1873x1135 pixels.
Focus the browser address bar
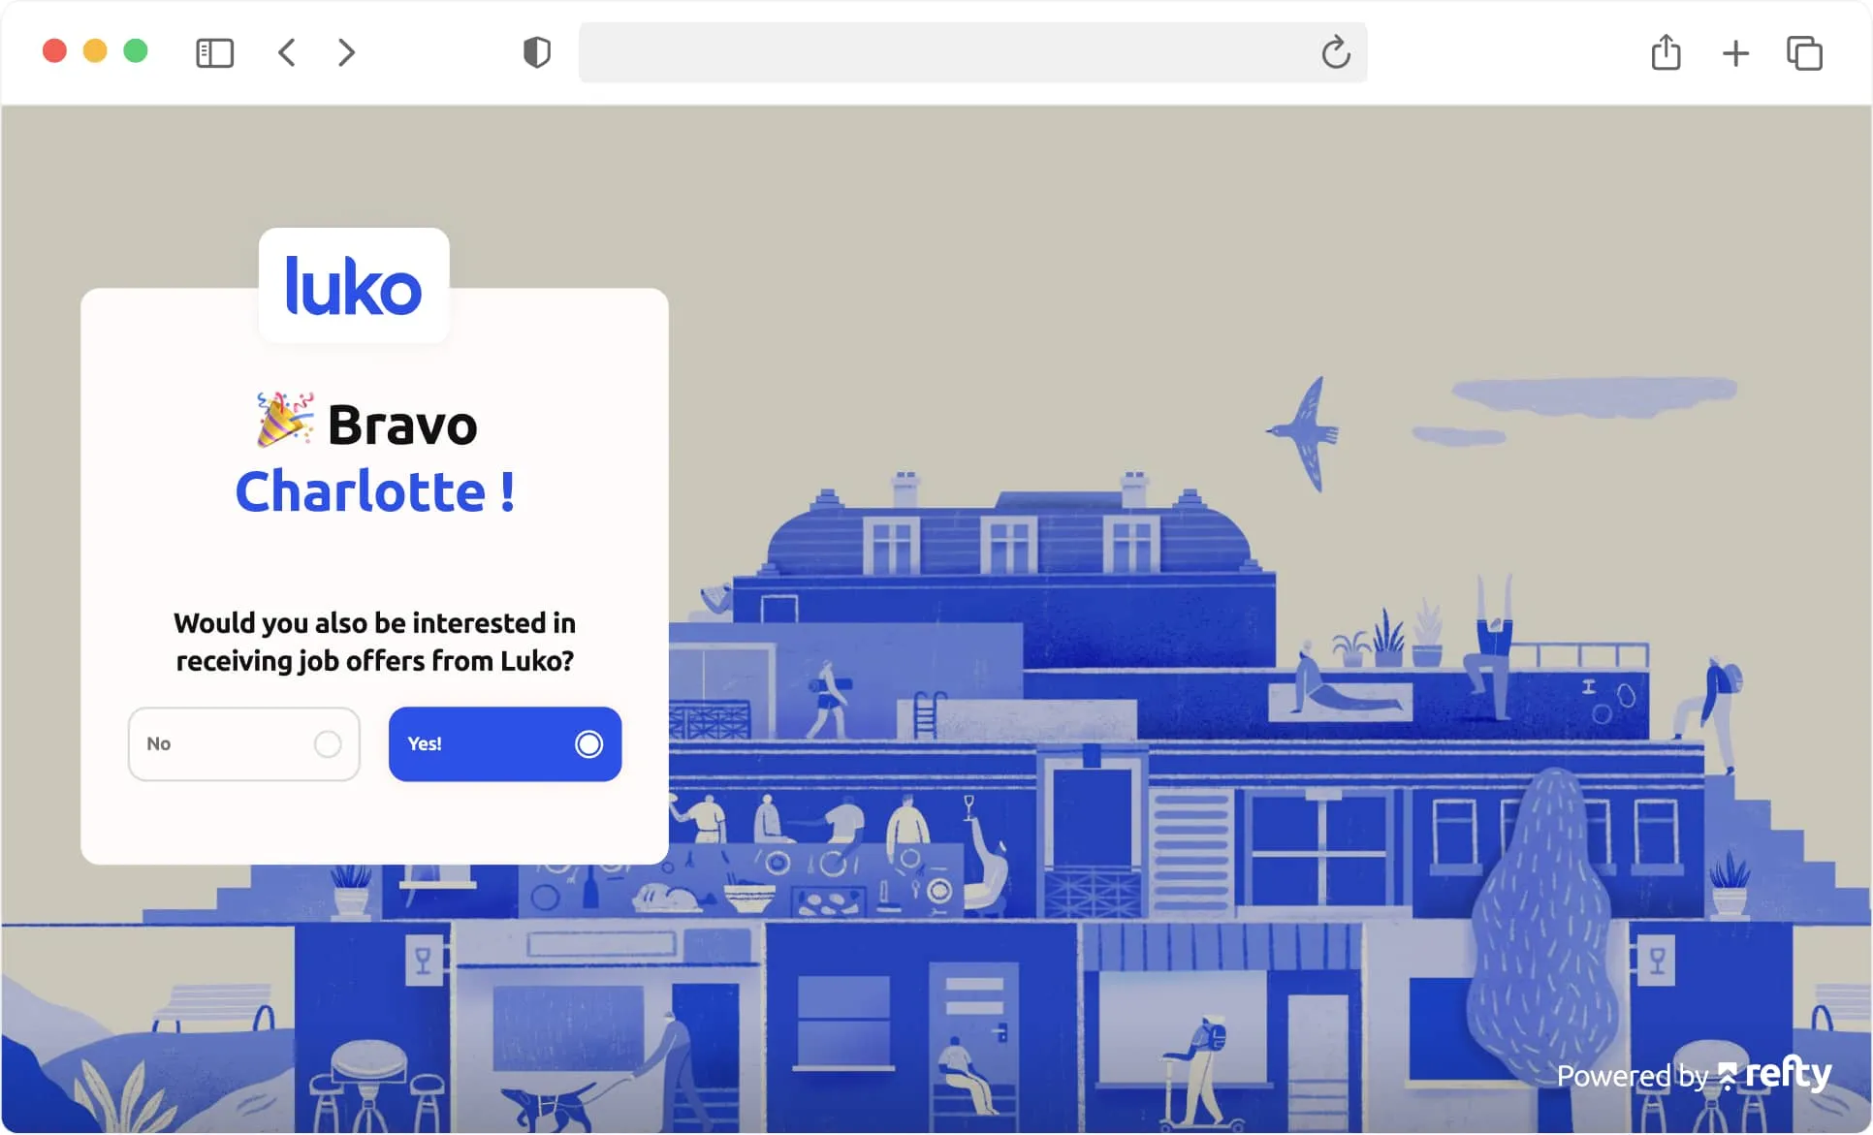coord(972,52)
